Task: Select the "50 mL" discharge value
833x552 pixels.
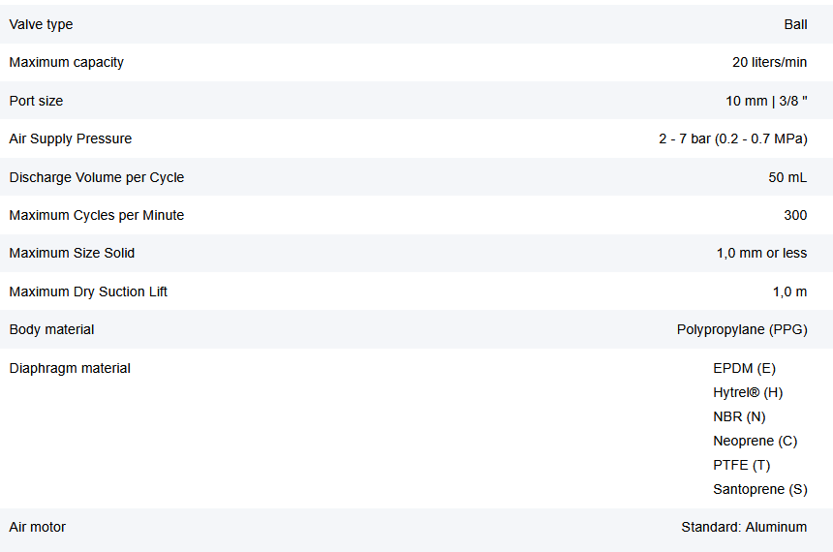Action: pos(787,177)
